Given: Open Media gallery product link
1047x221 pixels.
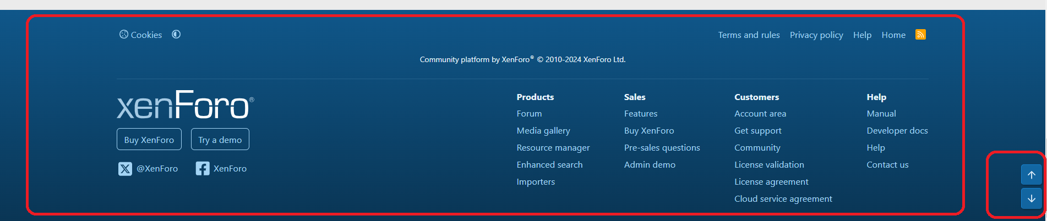Looking at the screenshot, I should click(543, 130).
